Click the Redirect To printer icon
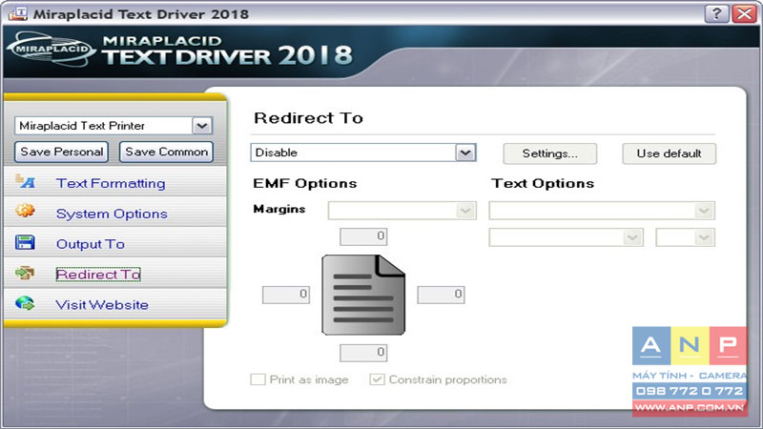Screen dimensions: 763x429 coord(25,273)
